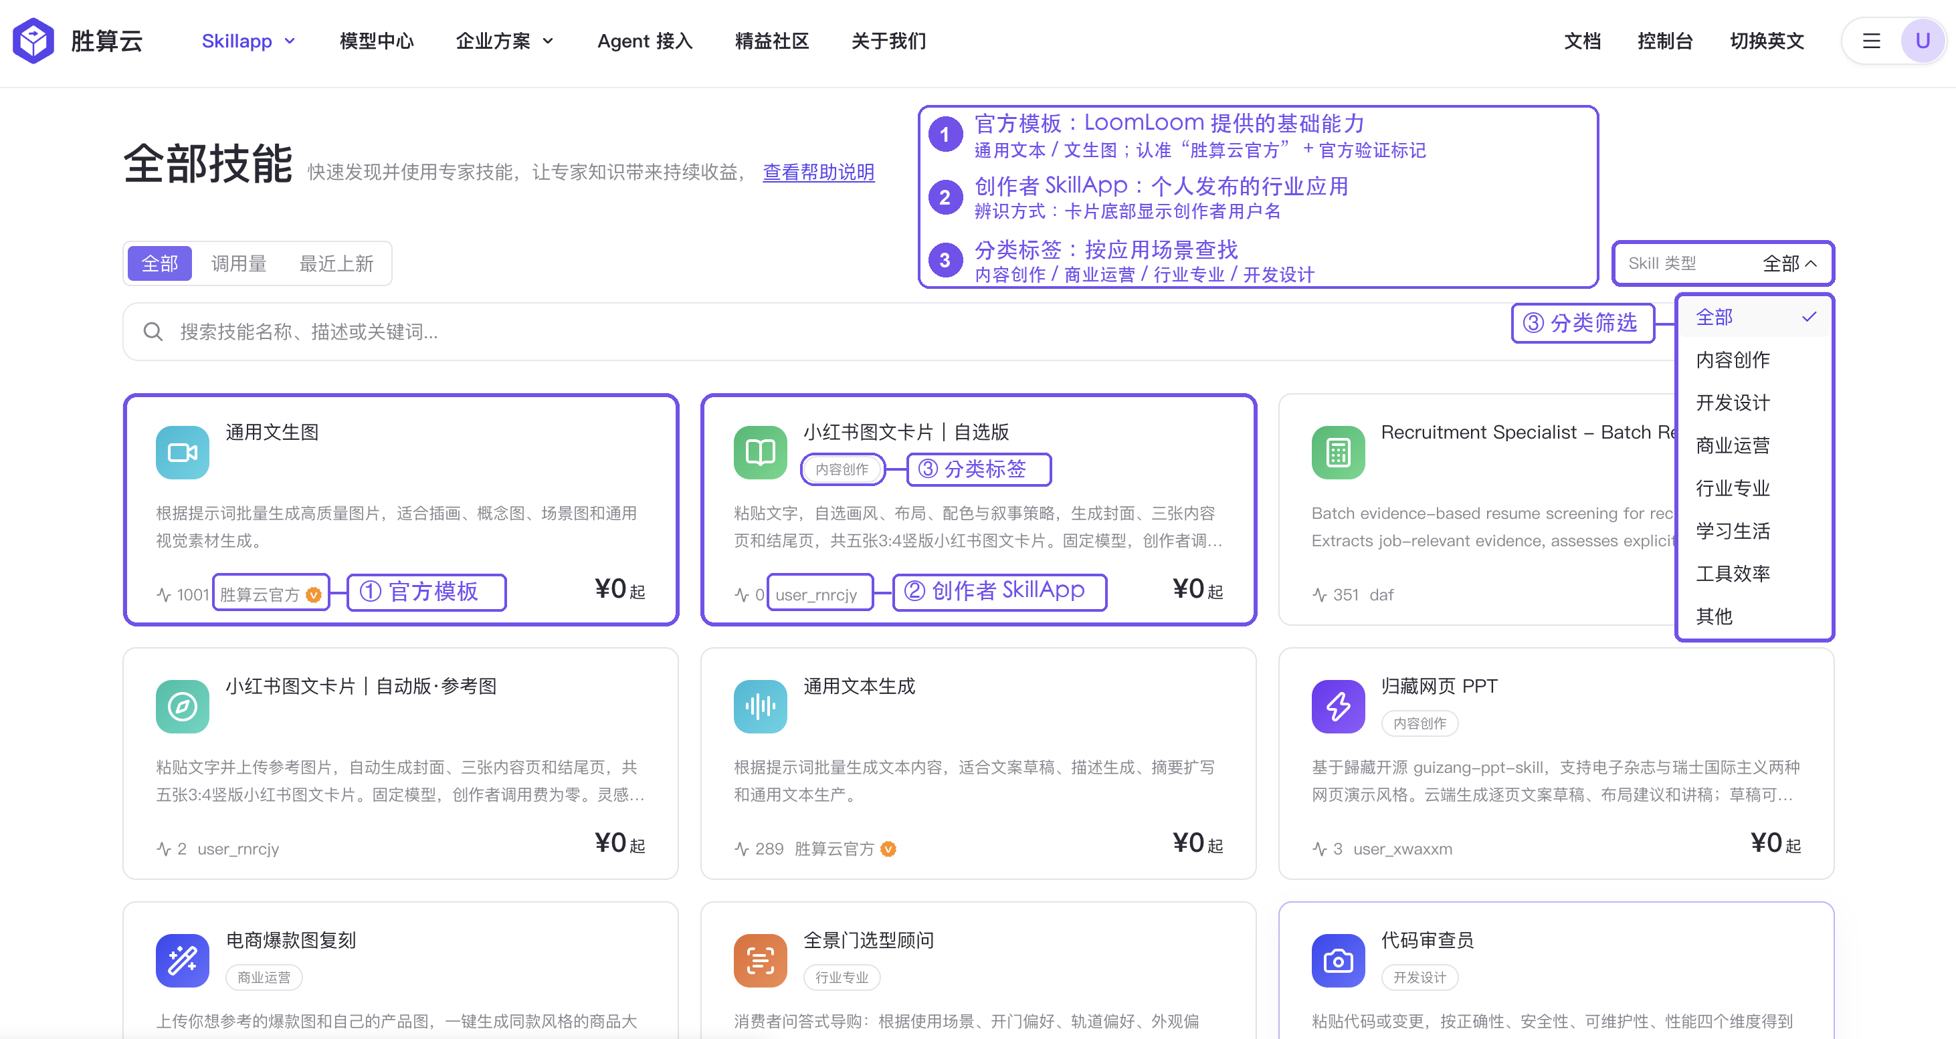The image size is (1956, 1039).
Task: Click the 切换英文 language button
Action: pyautogui.click(x=1767, y=41)
